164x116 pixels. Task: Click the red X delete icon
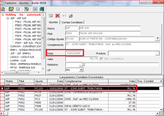58,16
